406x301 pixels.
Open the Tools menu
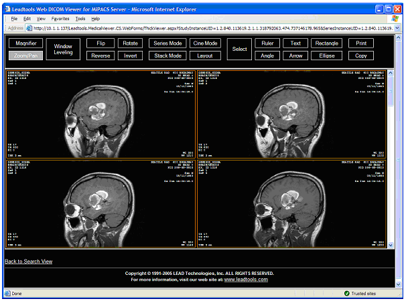tap(80, 19)
